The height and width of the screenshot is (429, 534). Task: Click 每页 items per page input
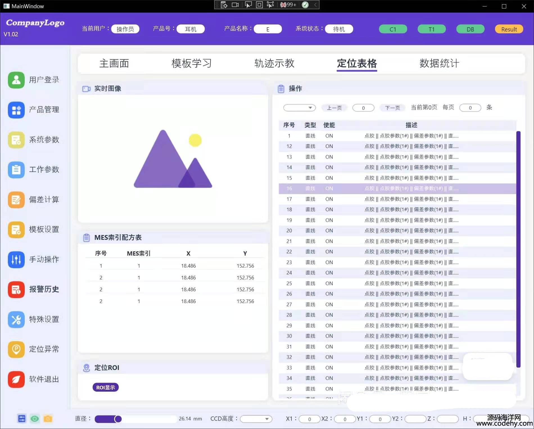[x=470, y=108]
